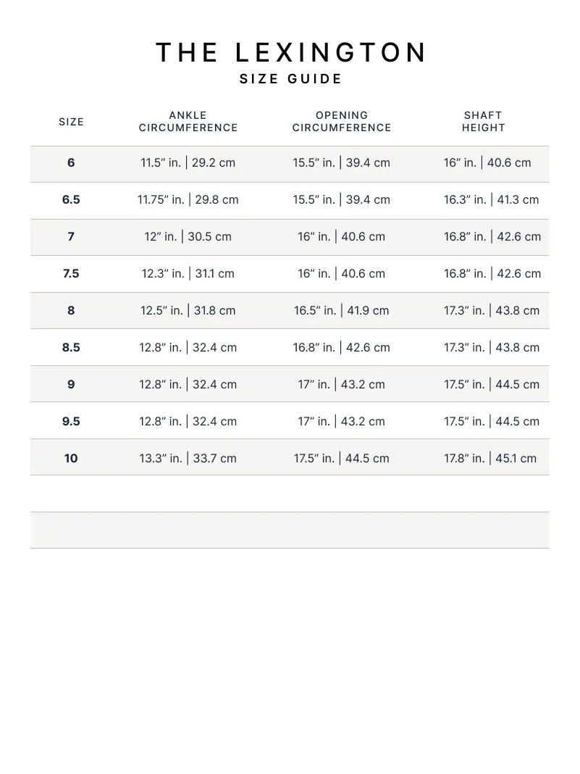
Task: Click the 12 in. | 30.5 cm ankle cell
Action: [188, 236]
